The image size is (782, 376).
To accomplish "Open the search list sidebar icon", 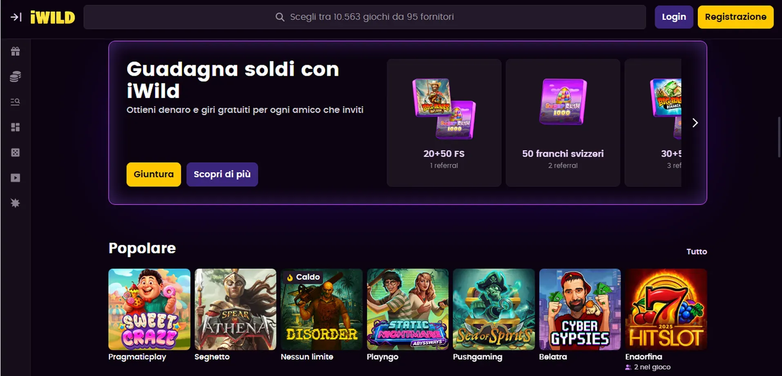I will (x=16, y=102).
